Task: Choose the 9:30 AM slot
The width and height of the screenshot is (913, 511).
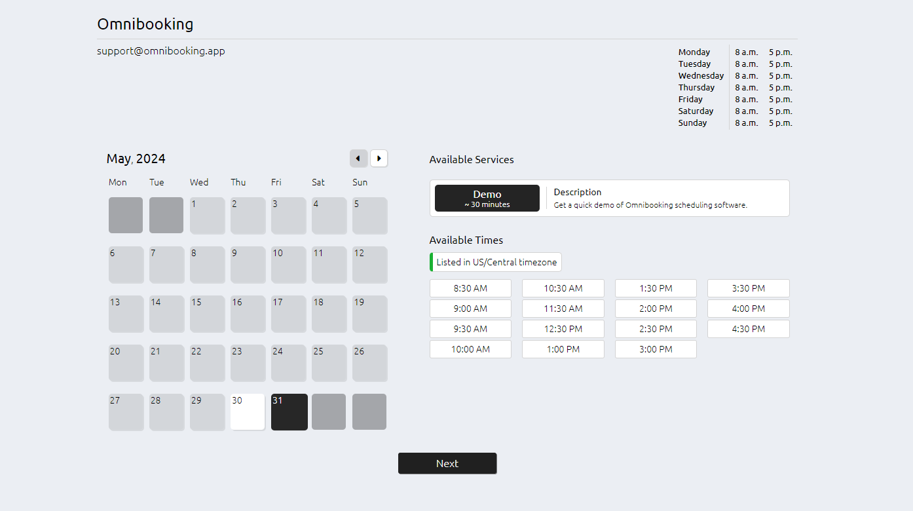Action: click(x=470, y=329)
